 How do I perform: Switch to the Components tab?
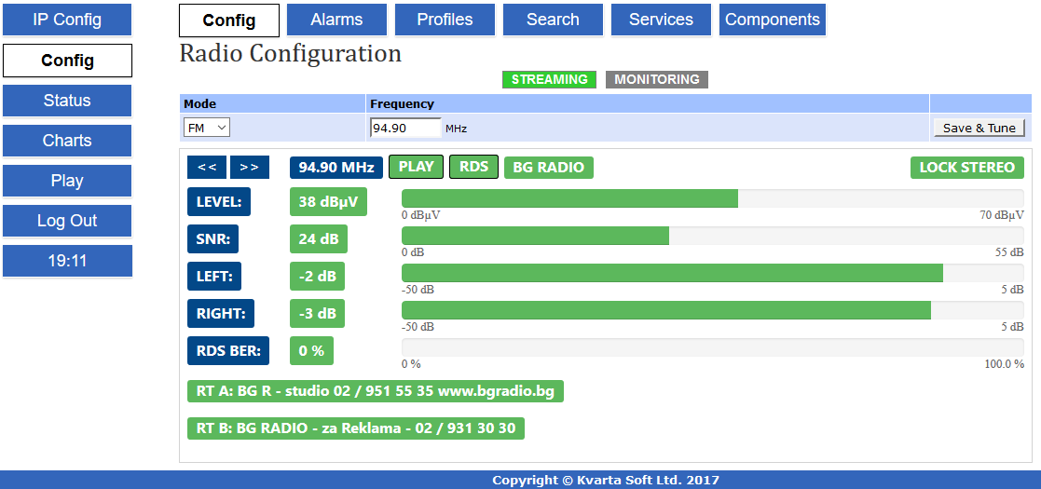[x=773, y=20]
